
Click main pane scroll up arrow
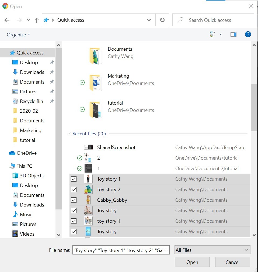[254, 45]
